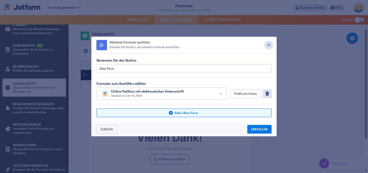The image size is (368, 173).
Task: Click the dropdown chevron of form selector
Action: (x=221, y=94)
